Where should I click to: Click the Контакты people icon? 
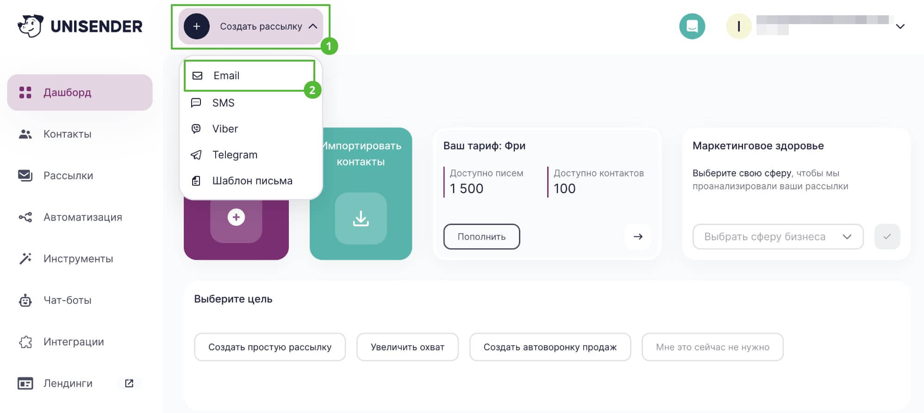25,134
